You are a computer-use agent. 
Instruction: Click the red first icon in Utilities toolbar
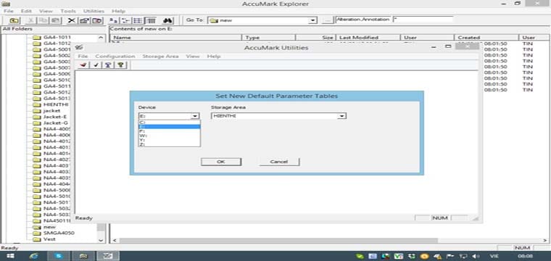click(x=83, y=65)
